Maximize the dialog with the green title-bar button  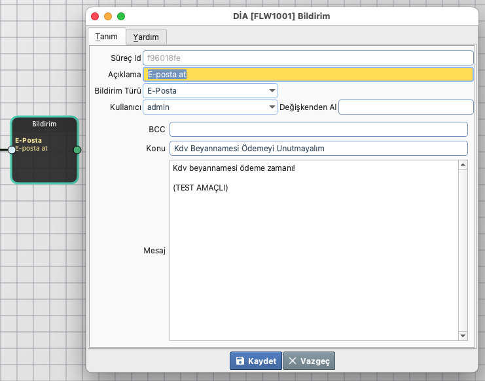pyautogui.click(x=121, y=15)
